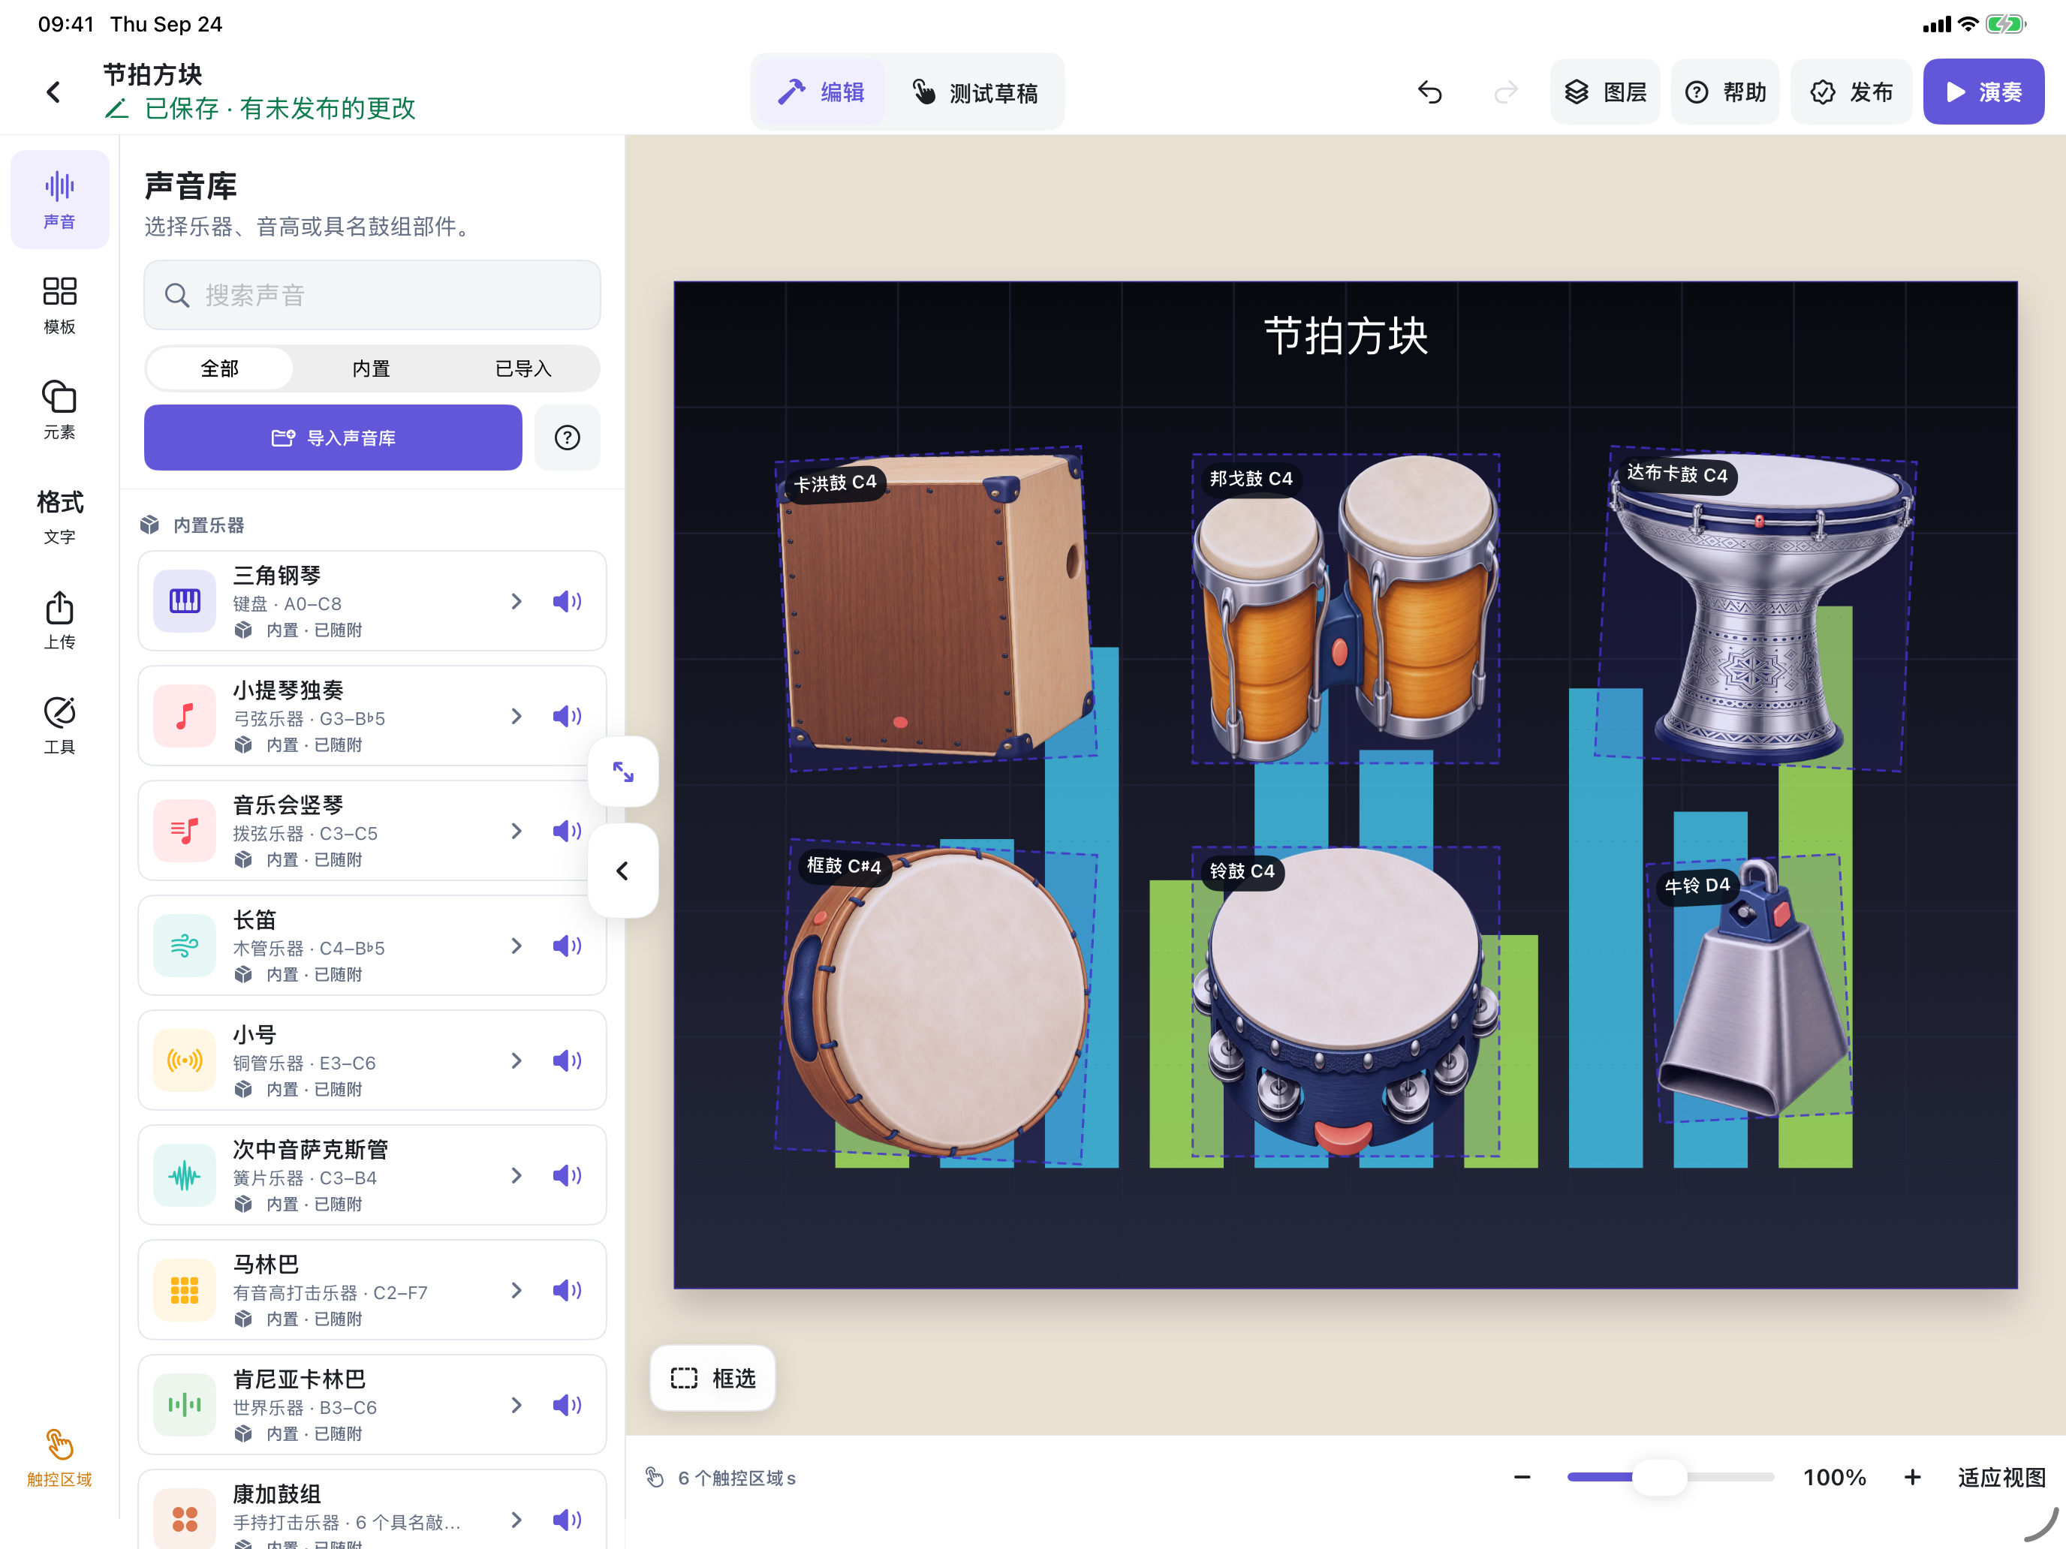
Task: Preview the 三角钢琴 sound speaker icon
Action: pyautogui.click(x=567, y=601)
